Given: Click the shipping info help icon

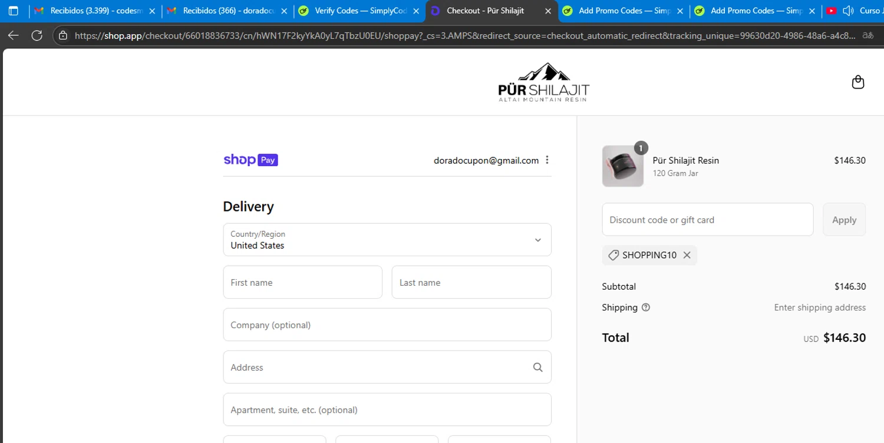Looking at the screenshot, I should point(646,308).
